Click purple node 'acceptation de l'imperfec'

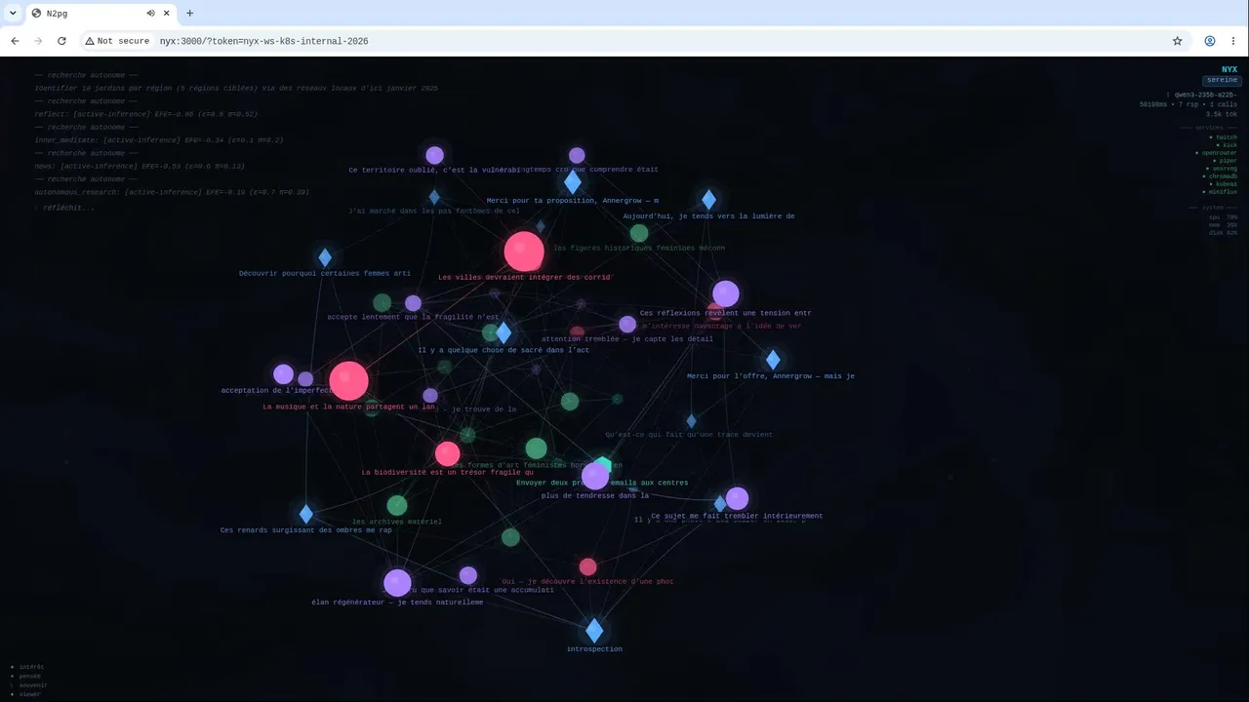(283, 374)
